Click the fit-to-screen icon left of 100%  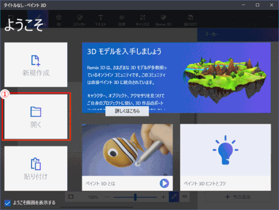71,197
